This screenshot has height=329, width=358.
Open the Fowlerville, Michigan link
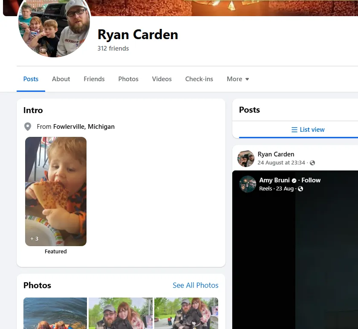(84, 127)
